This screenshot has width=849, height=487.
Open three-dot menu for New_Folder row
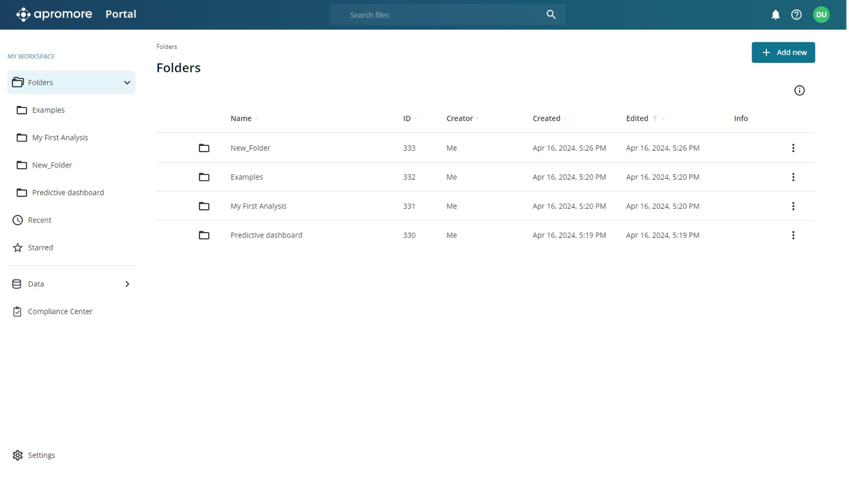click(x=793, y=148)
